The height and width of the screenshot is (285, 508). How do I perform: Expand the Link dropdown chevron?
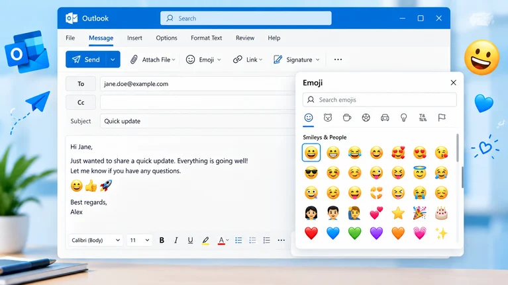(261, 60)
